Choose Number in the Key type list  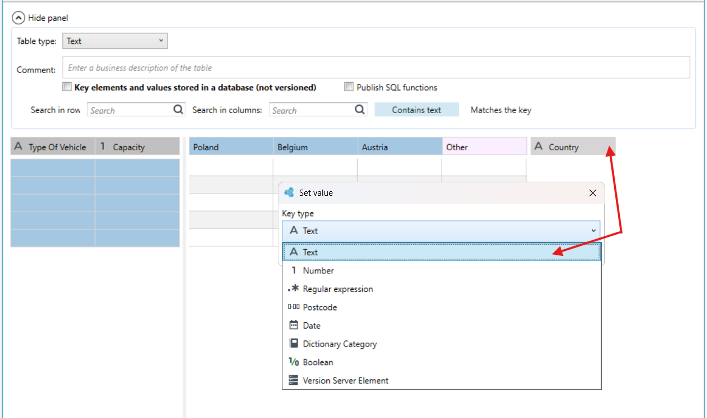click(x=441, y=271)
